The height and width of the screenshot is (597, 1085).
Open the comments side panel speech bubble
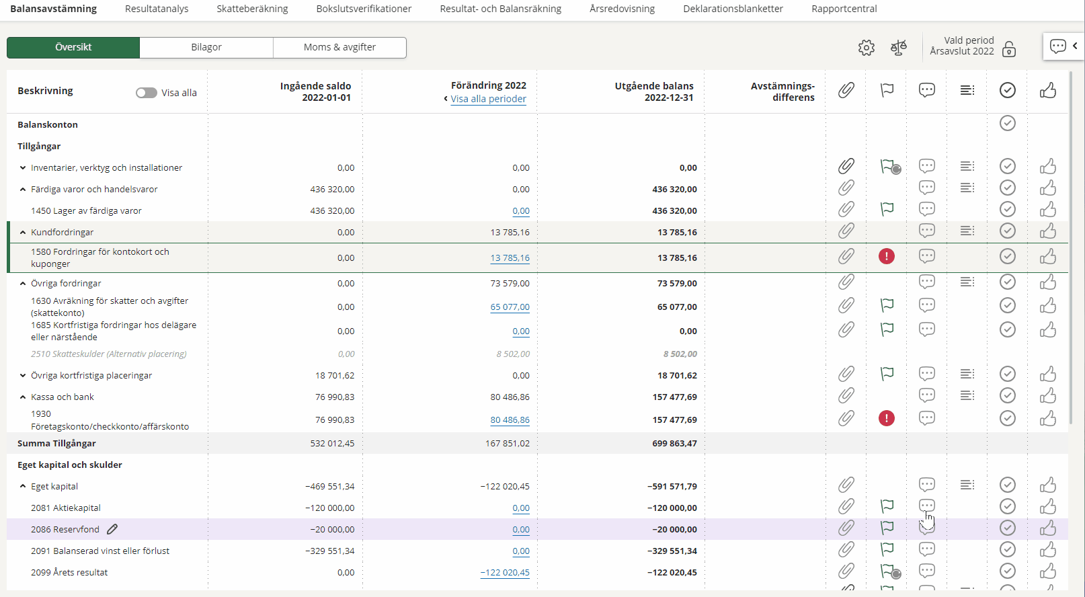coord(1058,46)
